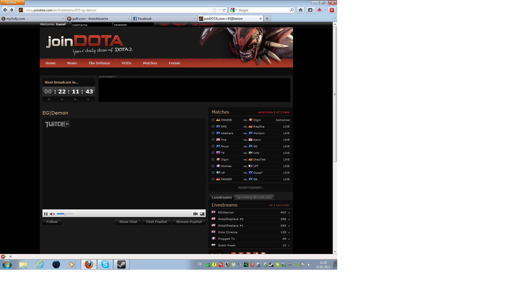Go to the Firefox home page
This screenshot has width=509, height=285.
[x=301, y=10]
